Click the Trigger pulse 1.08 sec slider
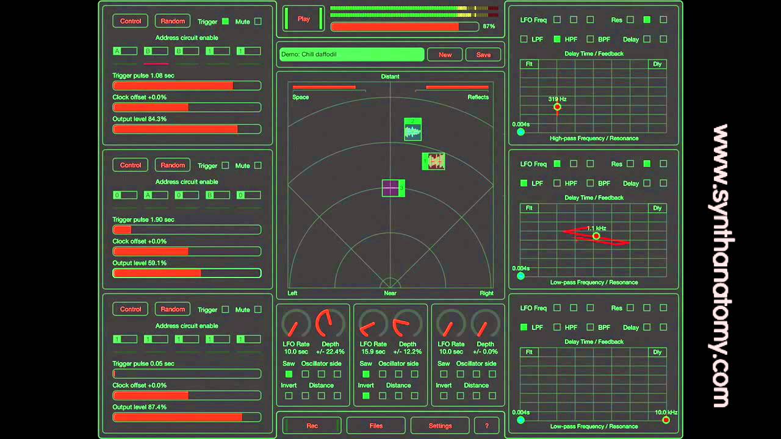 187,86
